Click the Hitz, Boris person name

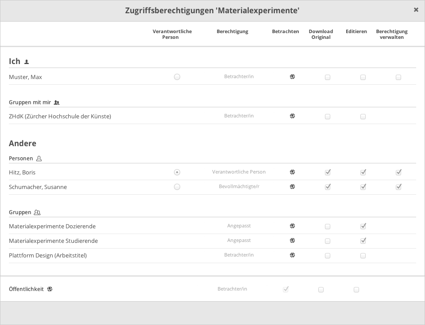pos(22,173)
